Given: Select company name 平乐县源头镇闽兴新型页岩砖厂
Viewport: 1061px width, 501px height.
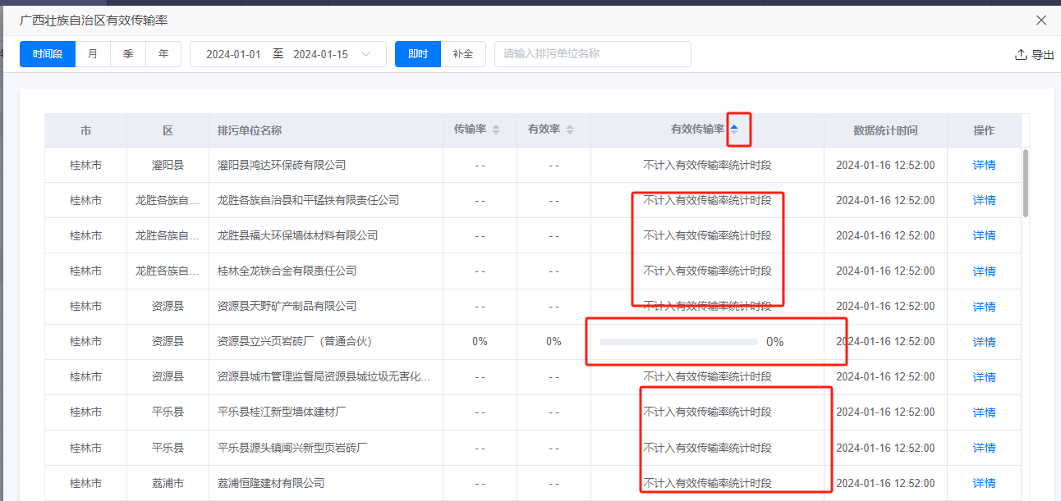Looking at the screenshot, I should point(292,448).
